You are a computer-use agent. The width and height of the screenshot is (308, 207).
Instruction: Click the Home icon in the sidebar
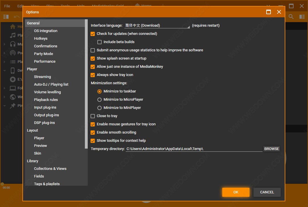pyautogui.click(x=12, y=26)
